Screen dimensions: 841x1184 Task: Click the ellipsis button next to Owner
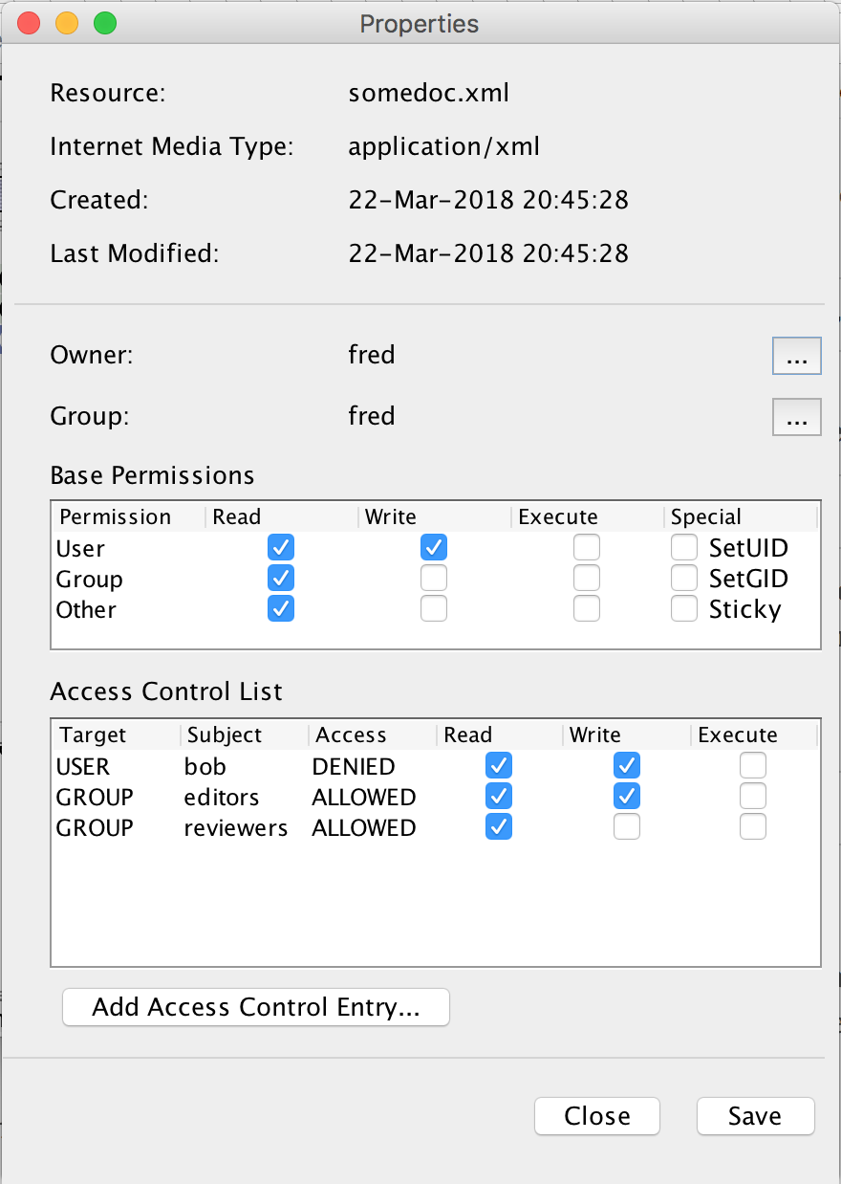[796, 356]
